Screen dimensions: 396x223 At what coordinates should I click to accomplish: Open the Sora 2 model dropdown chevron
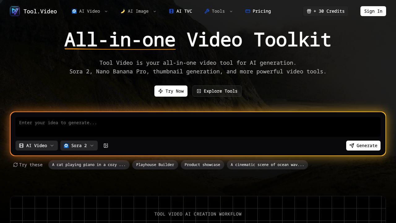pos(92,146)
